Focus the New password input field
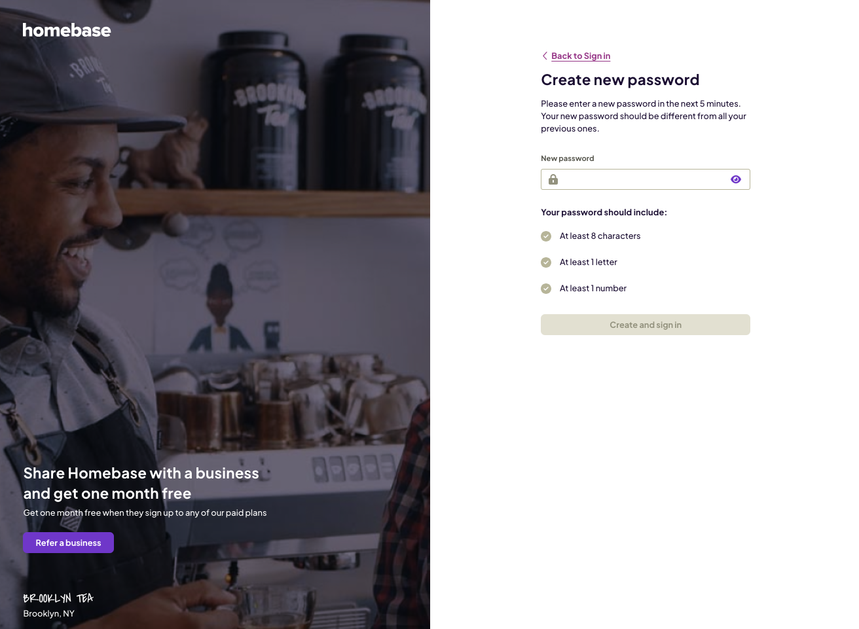This screenshot has width=859, height=629. click(x=646, y=179)
